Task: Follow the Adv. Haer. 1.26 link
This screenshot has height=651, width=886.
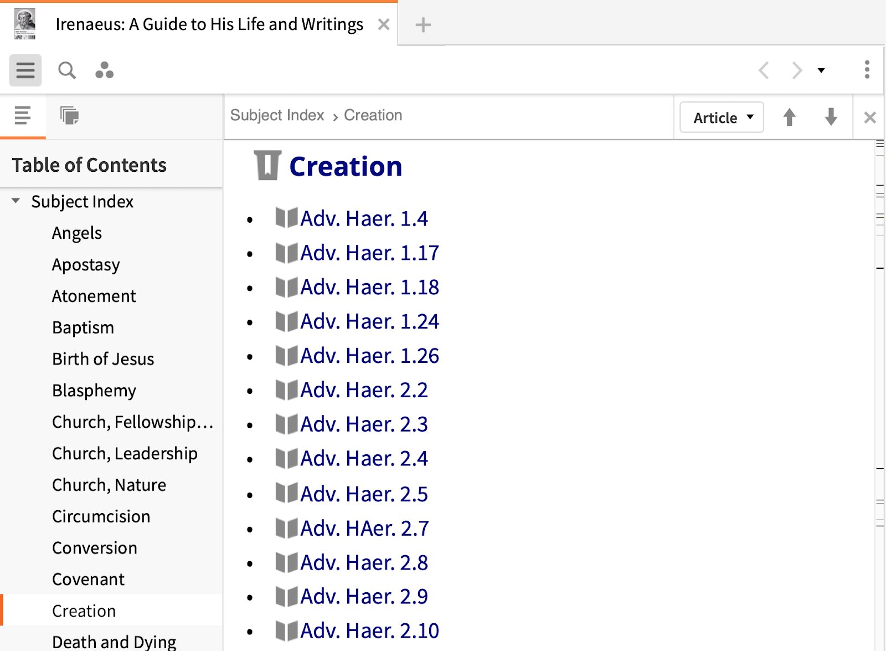Action: click(x=369, y=356)
